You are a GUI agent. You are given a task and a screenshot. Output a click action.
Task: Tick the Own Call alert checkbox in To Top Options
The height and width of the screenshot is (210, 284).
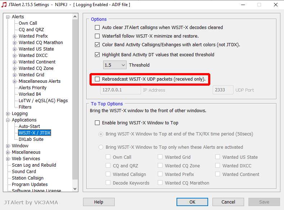pos(108,157)
